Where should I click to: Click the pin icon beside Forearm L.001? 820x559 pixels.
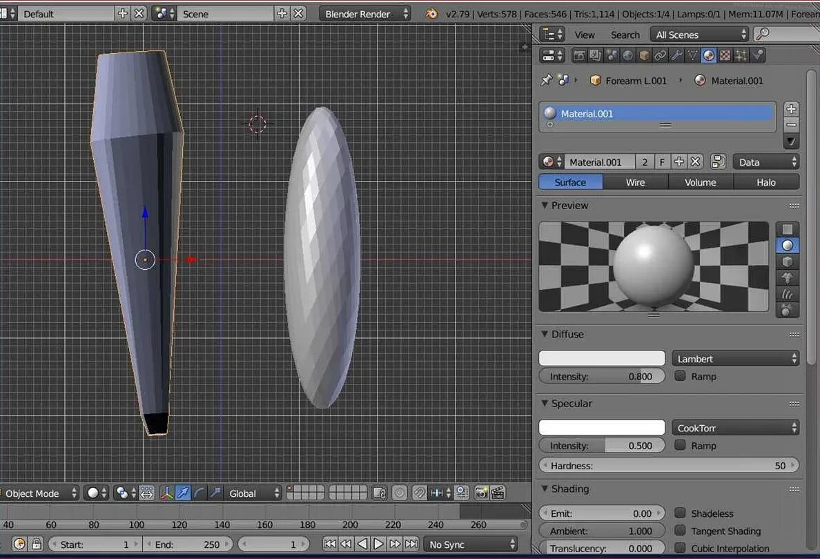[x=547, y=80]
